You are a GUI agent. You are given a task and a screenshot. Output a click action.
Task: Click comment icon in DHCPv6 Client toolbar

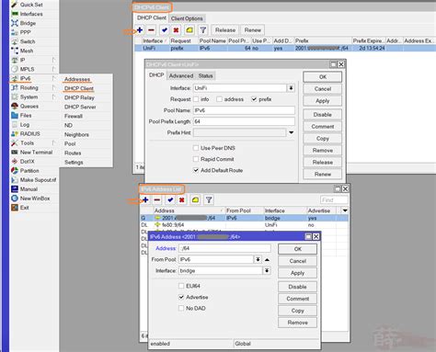[189, 30]
